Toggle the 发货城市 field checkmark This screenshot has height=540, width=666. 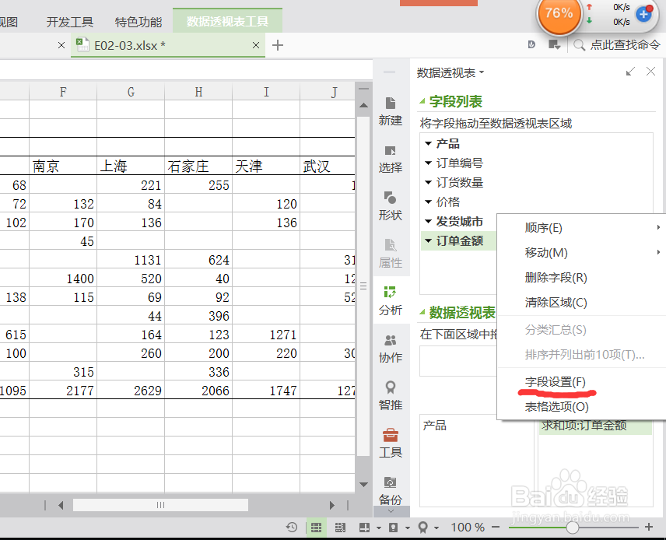429,221
